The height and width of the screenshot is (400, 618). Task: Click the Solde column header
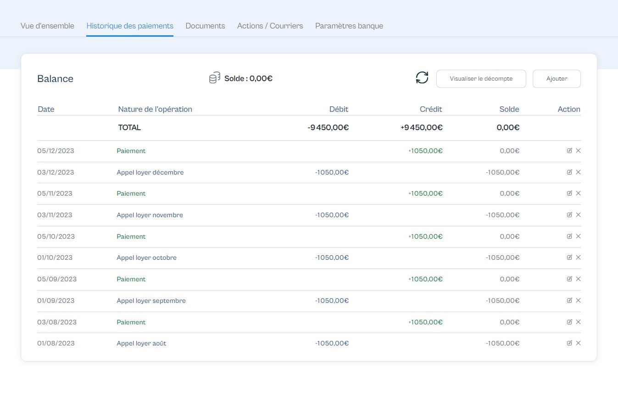point(509,109)
